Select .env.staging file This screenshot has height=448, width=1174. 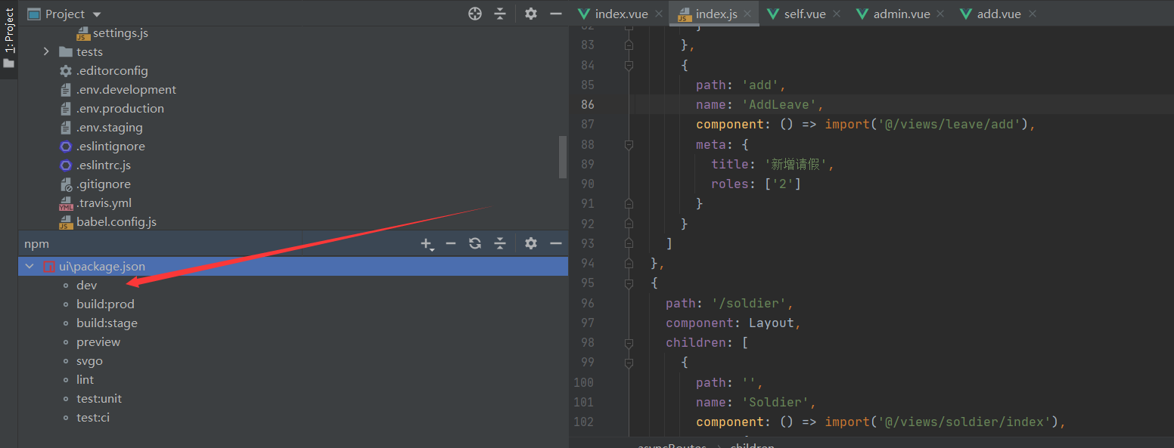(110, 127)
